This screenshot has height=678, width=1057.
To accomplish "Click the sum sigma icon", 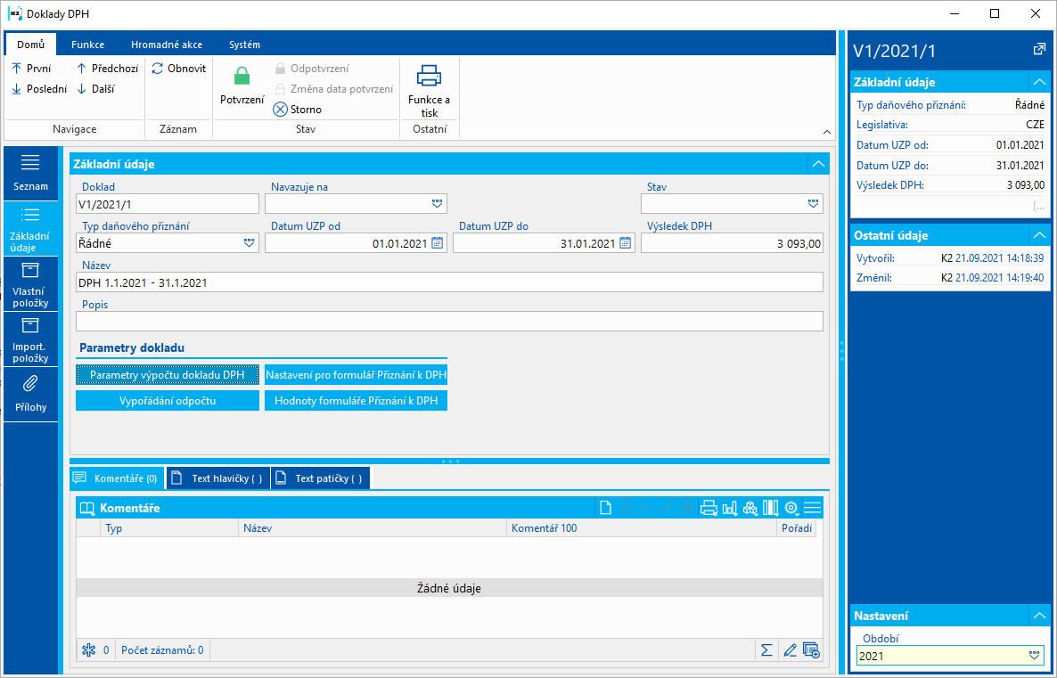I will [766, 650].
